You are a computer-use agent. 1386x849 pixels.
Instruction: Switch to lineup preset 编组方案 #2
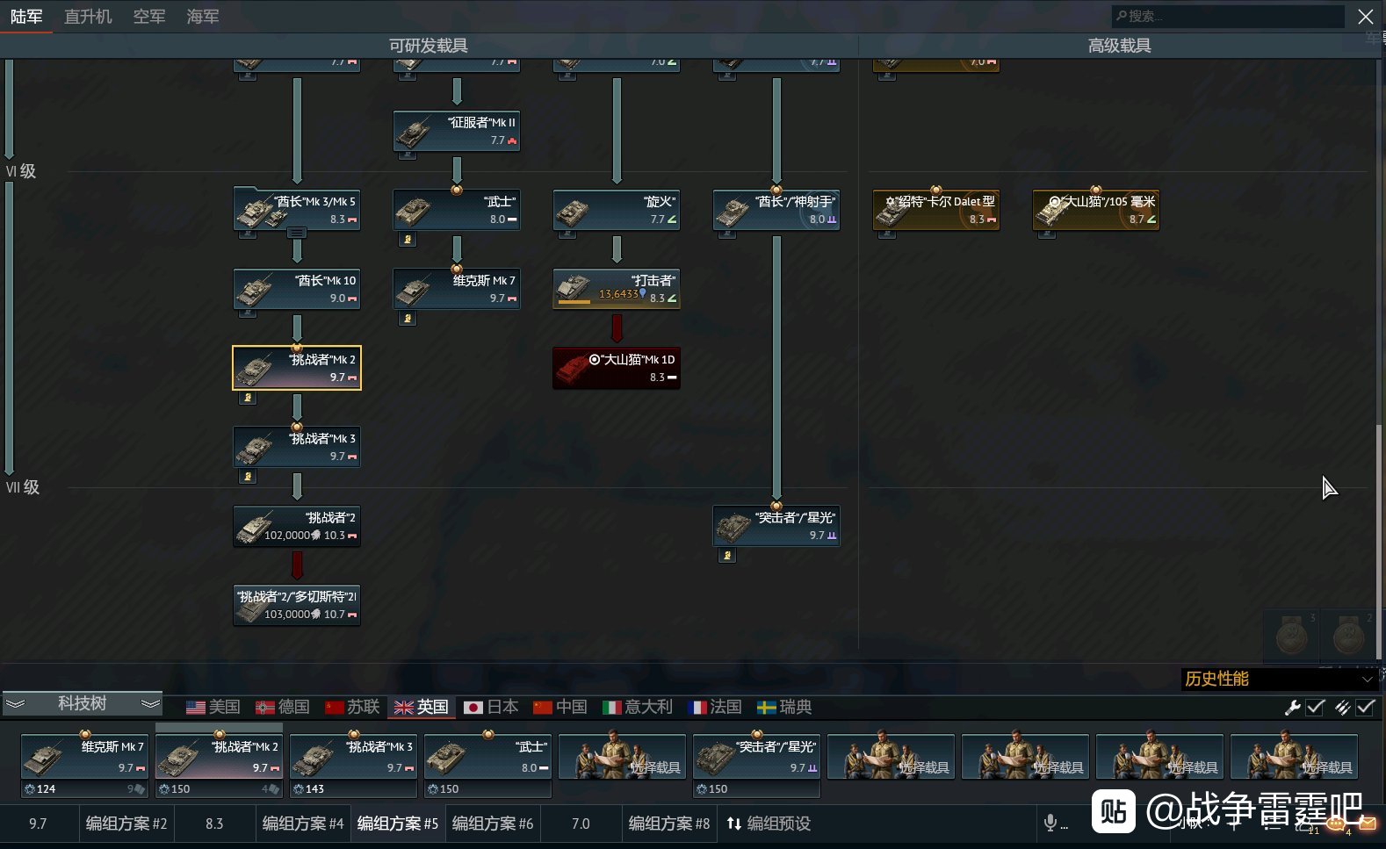[126, 824]
